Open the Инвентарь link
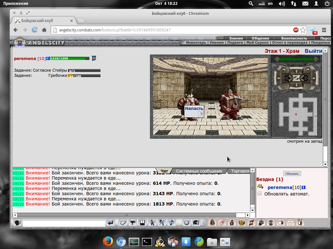The width and height of the screenshot is (333, 249). (196, 42)
